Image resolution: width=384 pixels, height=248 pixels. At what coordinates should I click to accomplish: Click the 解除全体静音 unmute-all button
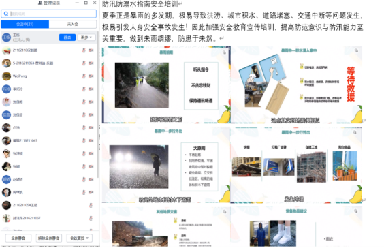[49, 238]
